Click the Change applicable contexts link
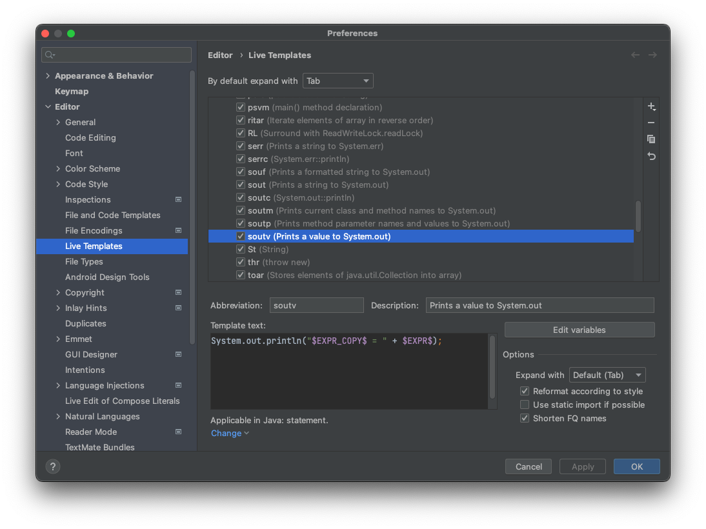Screen dimensions: 706x529 (230, 433)
